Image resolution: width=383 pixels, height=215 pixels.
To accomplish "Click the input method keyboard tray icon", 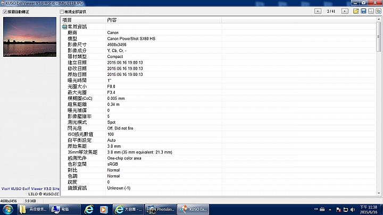I will pyautogui.click(x=322, y=209).
